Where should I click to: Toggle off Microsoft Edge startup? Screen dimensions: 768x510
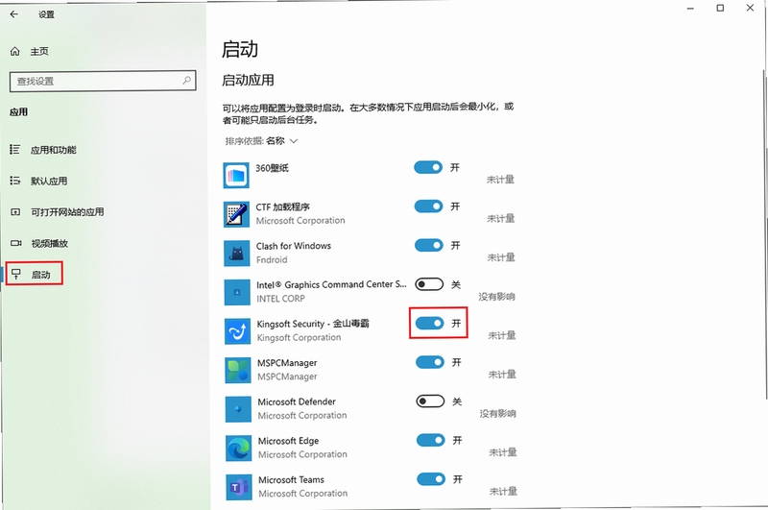[431, 440]
